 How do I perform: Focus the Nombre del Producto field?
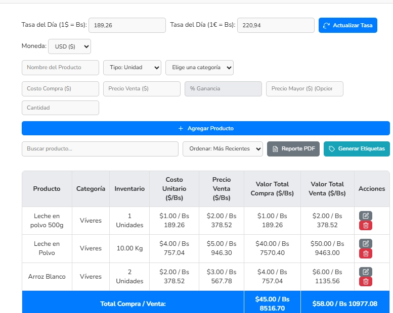pos(60,67)
